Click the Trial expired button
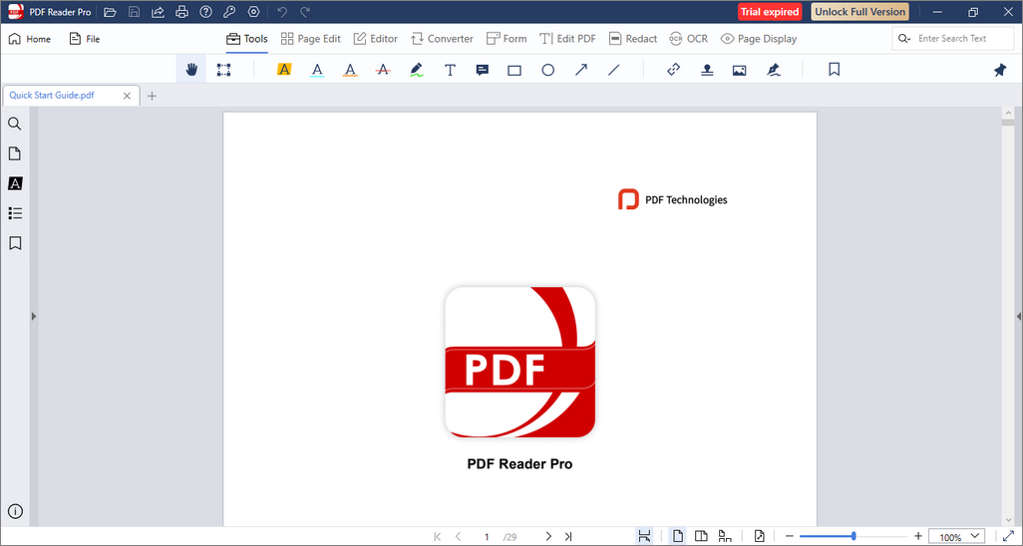Viewport: 1023px width, 546px height. point(770,12)
